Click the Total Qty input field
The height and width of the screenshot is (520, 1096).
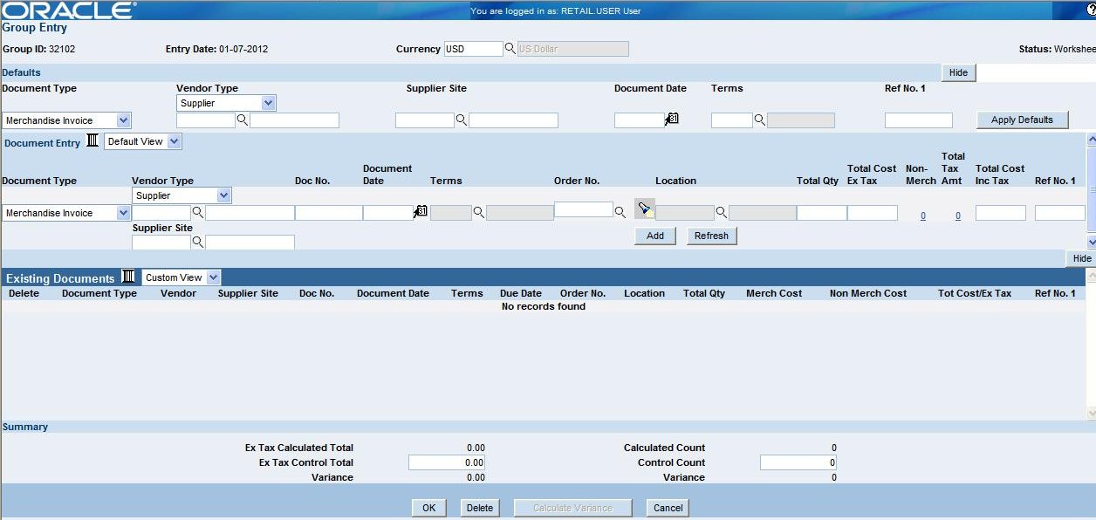(x=822, y=213)
